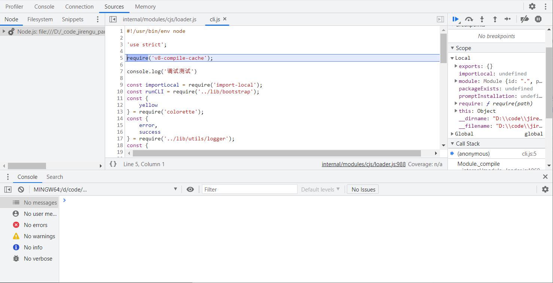Collapse the Local scope
Viewport: 553px width, 283px height.
tap(452, 58)
